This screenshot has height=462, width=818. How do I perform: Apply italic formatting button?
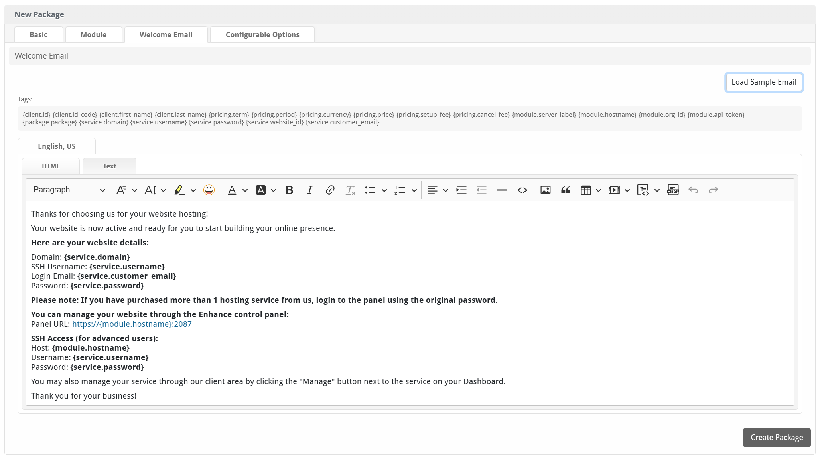[x=309, y=190]
